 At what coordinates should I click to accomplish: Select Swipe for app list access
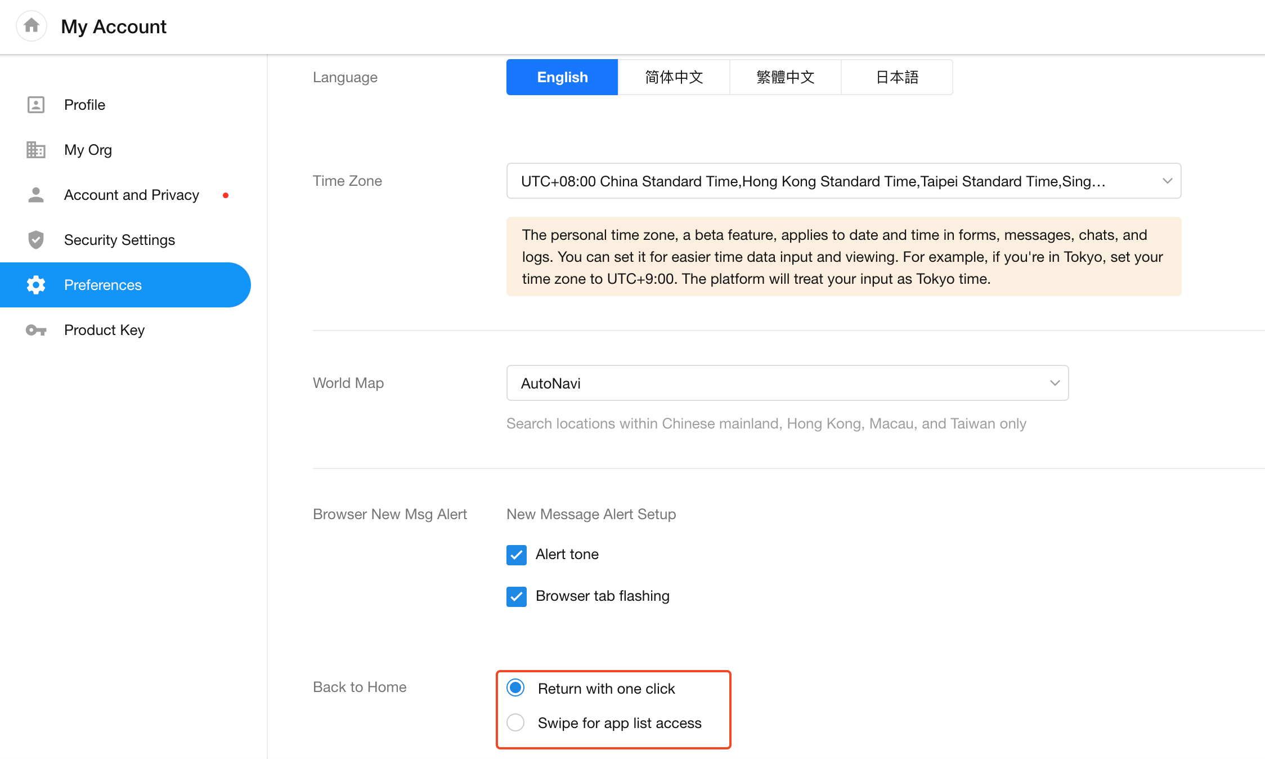pyautogui.click(x=515, y=722)
